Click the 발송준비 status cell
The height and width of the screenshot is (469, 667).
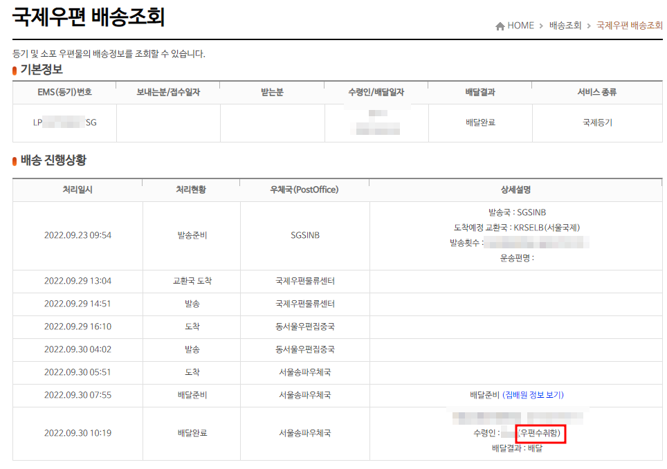pyautogui.click(x=192, y=235)
